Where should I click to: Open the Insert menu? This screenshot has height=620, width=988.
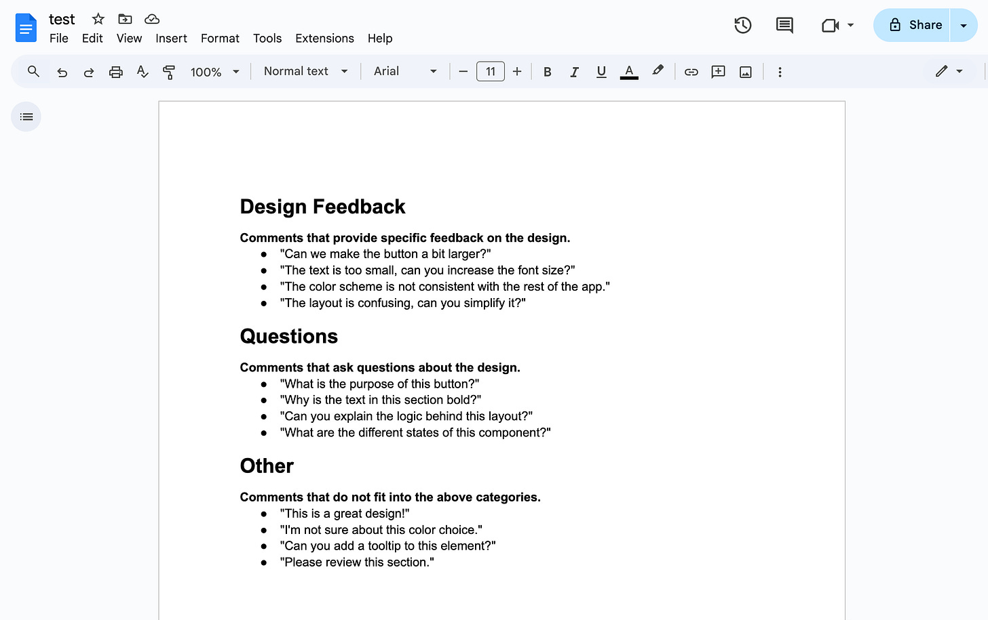171,39
